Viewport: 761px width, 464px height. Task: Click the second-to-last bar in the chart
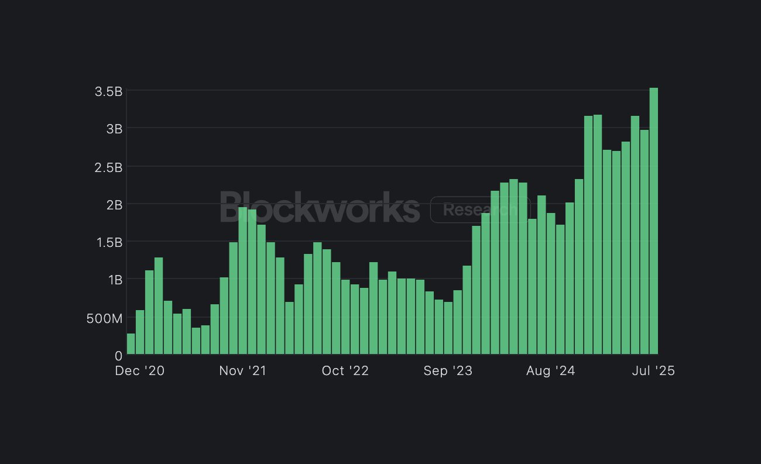(x=644, y=242)
